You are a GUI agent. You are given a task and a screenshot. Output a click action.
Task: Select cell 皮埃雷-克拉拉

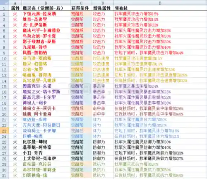coord(46,164)
